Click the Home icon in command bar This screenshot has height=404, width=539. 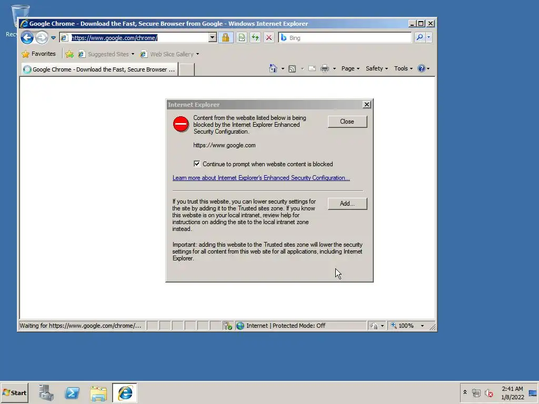tap(273, 68)
